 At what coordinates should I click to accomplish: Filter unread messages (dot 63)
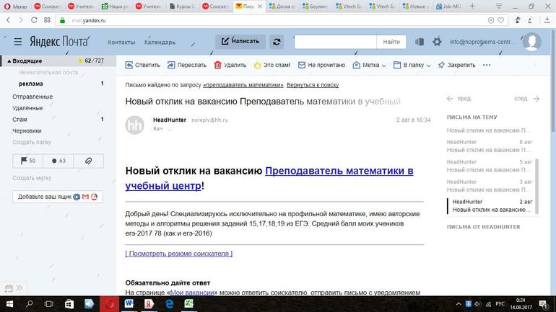pos(58,161)
